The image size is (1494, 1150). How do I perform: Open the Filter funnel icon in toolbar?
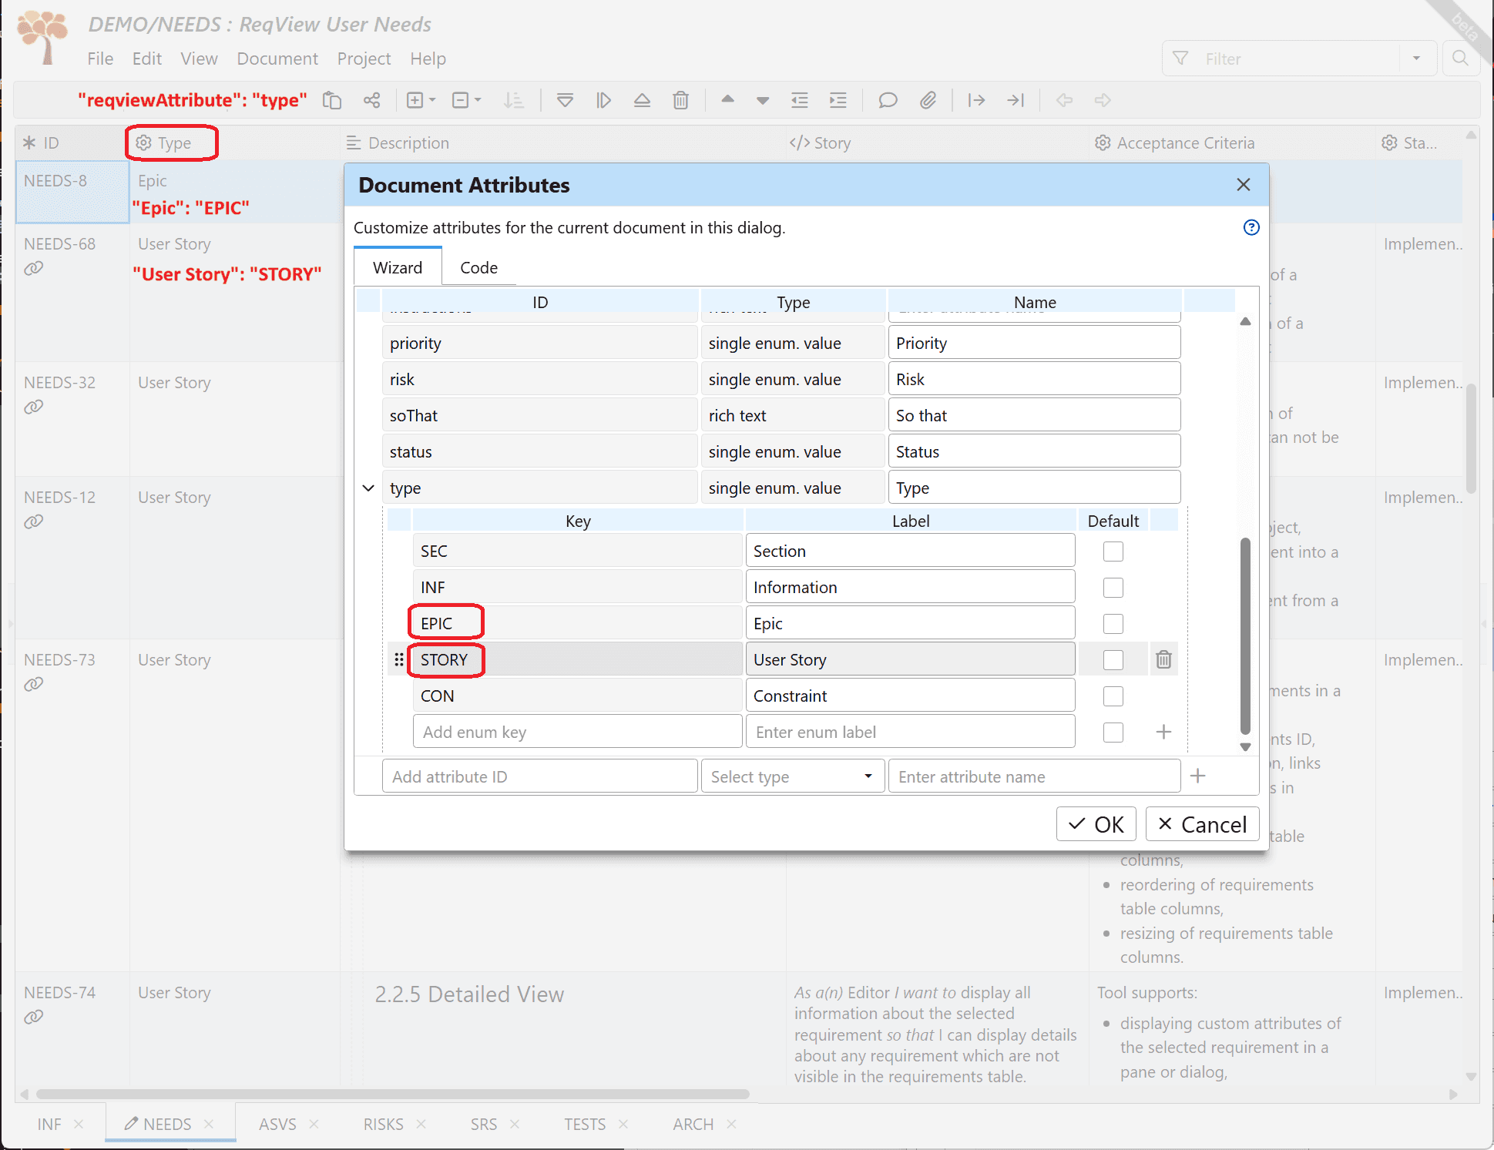coord(1180,58)
